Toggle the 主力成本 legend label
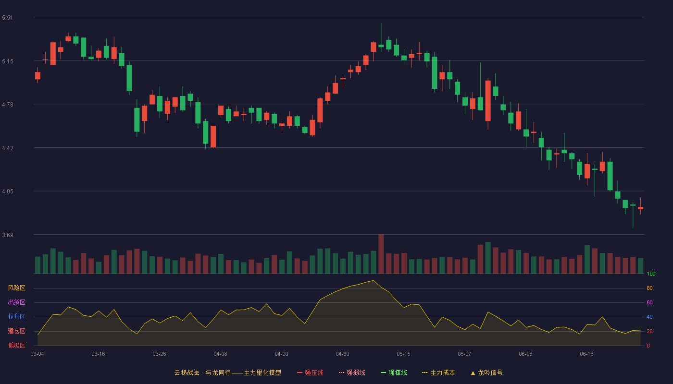Image resolution: width=673 pixels, height=384 pixels. (x=442, y=372)
